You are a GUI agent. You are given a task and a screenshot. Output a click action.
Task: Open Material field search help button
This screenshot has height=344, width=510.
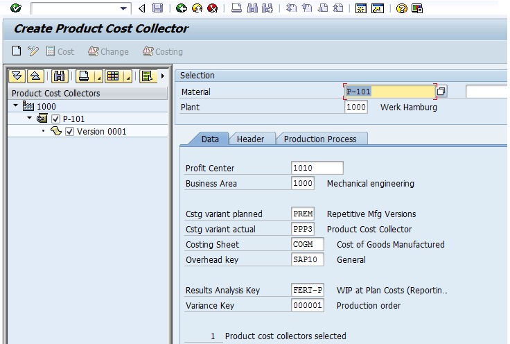pyautogui.click(x=441, y=92)
